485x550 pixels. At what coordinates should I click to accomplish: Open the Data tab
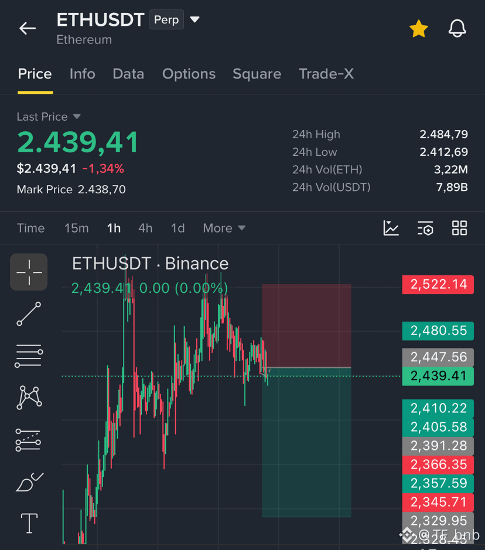(128, 74)
